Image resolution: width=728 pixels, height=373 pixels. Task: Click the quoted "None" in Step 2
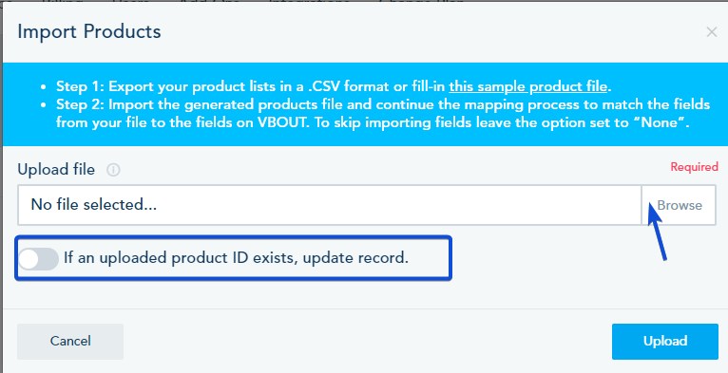click(x=662, y=123)
